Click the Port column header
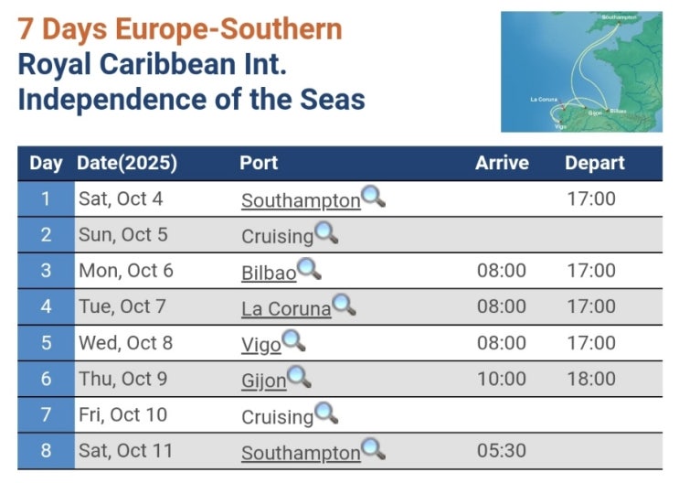This screenshot has height=483, width=679. point(259,164)
